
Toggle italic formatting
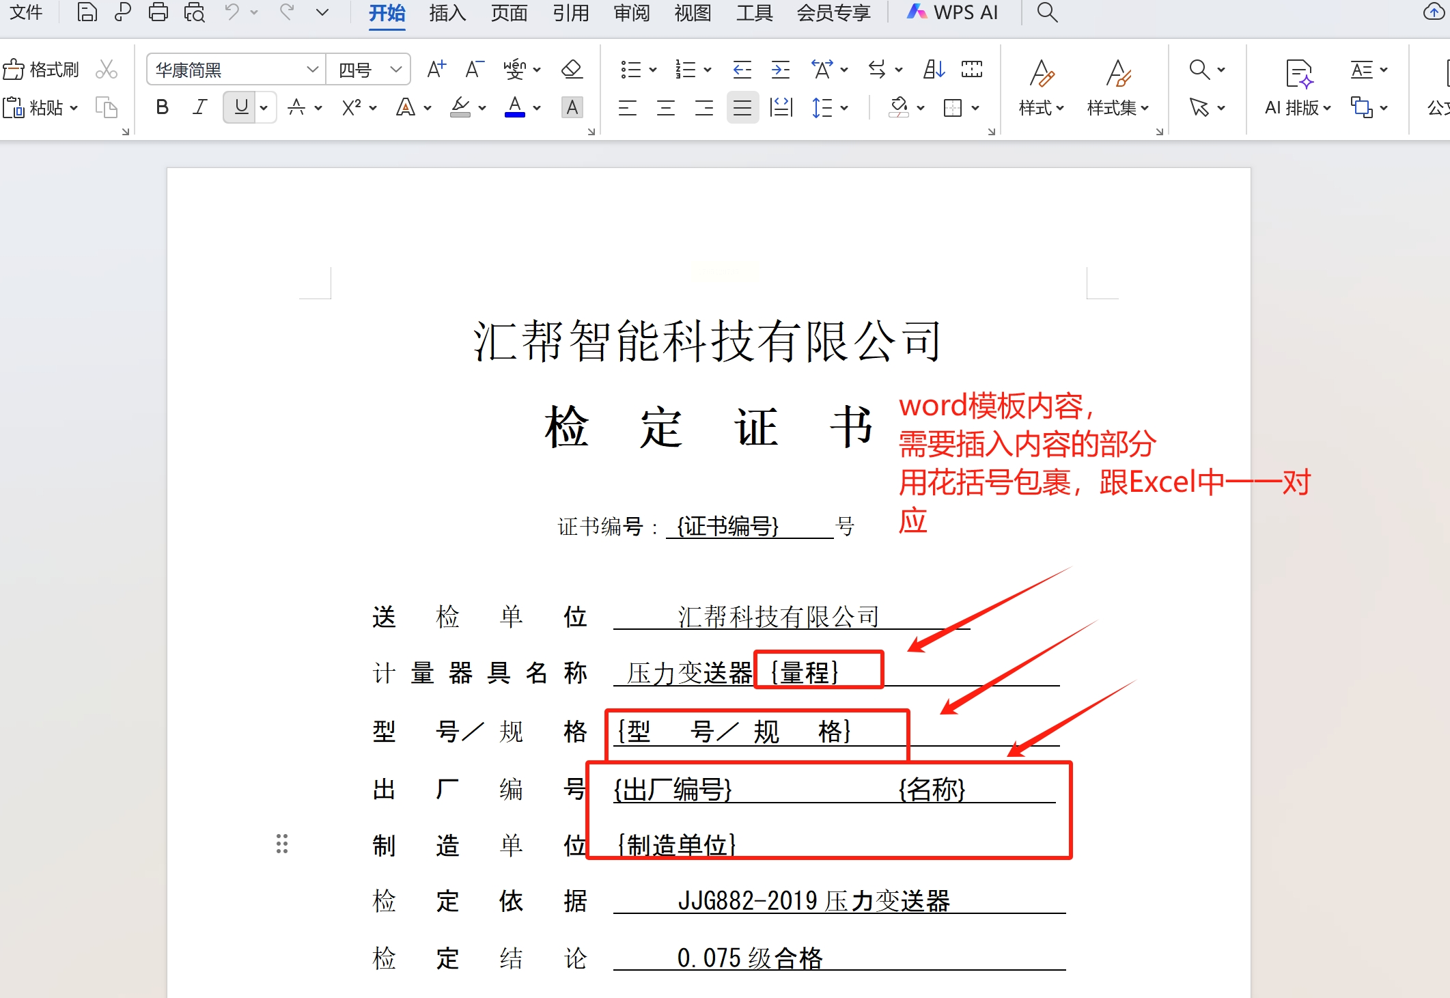199,107
